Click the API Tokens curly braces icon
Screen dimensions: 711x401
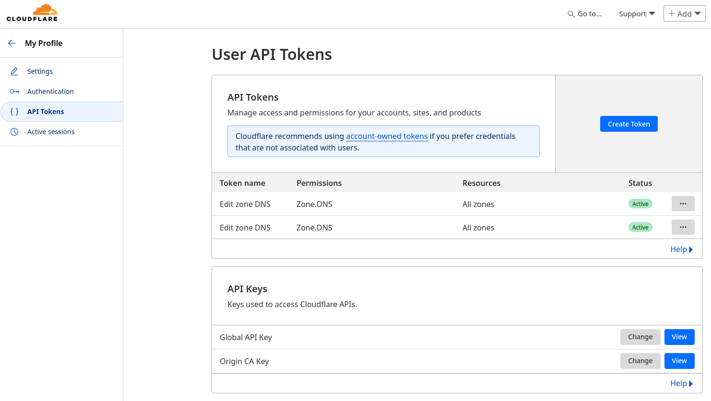pyautogui.click(x=14, y=112)
